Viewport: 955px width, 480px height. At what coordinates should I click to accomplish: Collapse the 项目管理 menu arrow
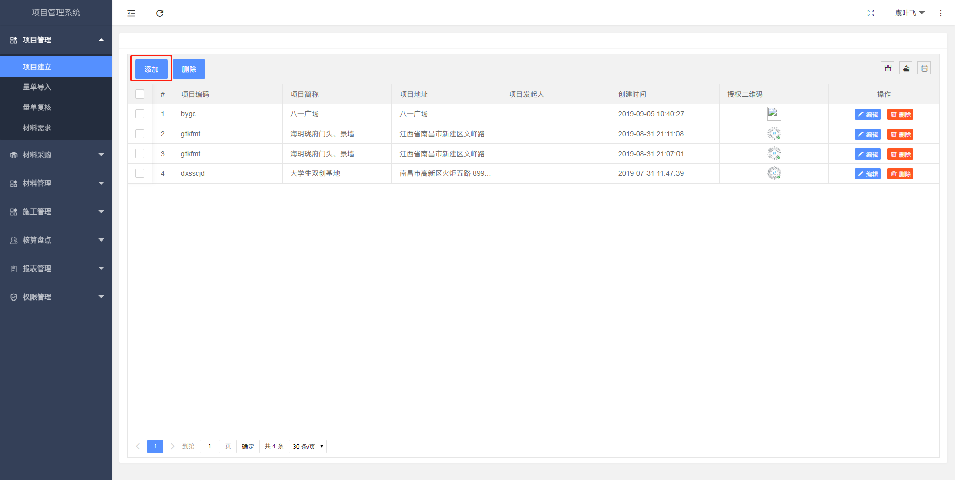(101, 40)
